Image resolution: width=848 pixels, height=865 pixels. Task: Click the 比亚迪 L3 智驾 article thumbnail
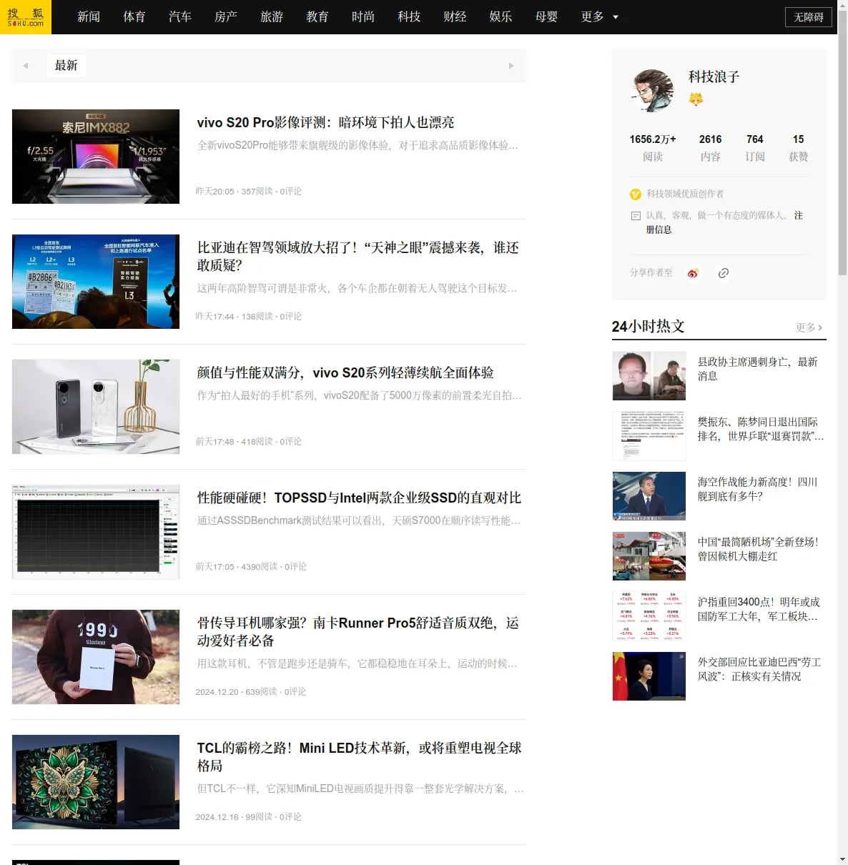point(96,282)
